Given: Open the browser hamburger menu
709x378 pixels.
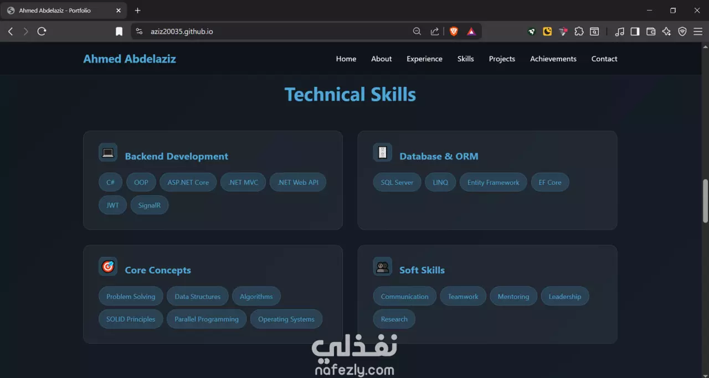Looking at the screenshot, I should coord(697,32).
